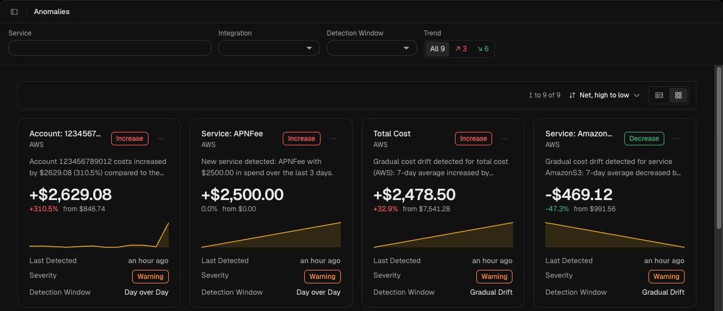
Task: Open the Net, high to low sort menu
Action: tap(604, 95)
